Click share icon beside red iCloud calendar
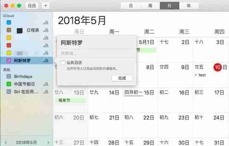 [46, 45]
